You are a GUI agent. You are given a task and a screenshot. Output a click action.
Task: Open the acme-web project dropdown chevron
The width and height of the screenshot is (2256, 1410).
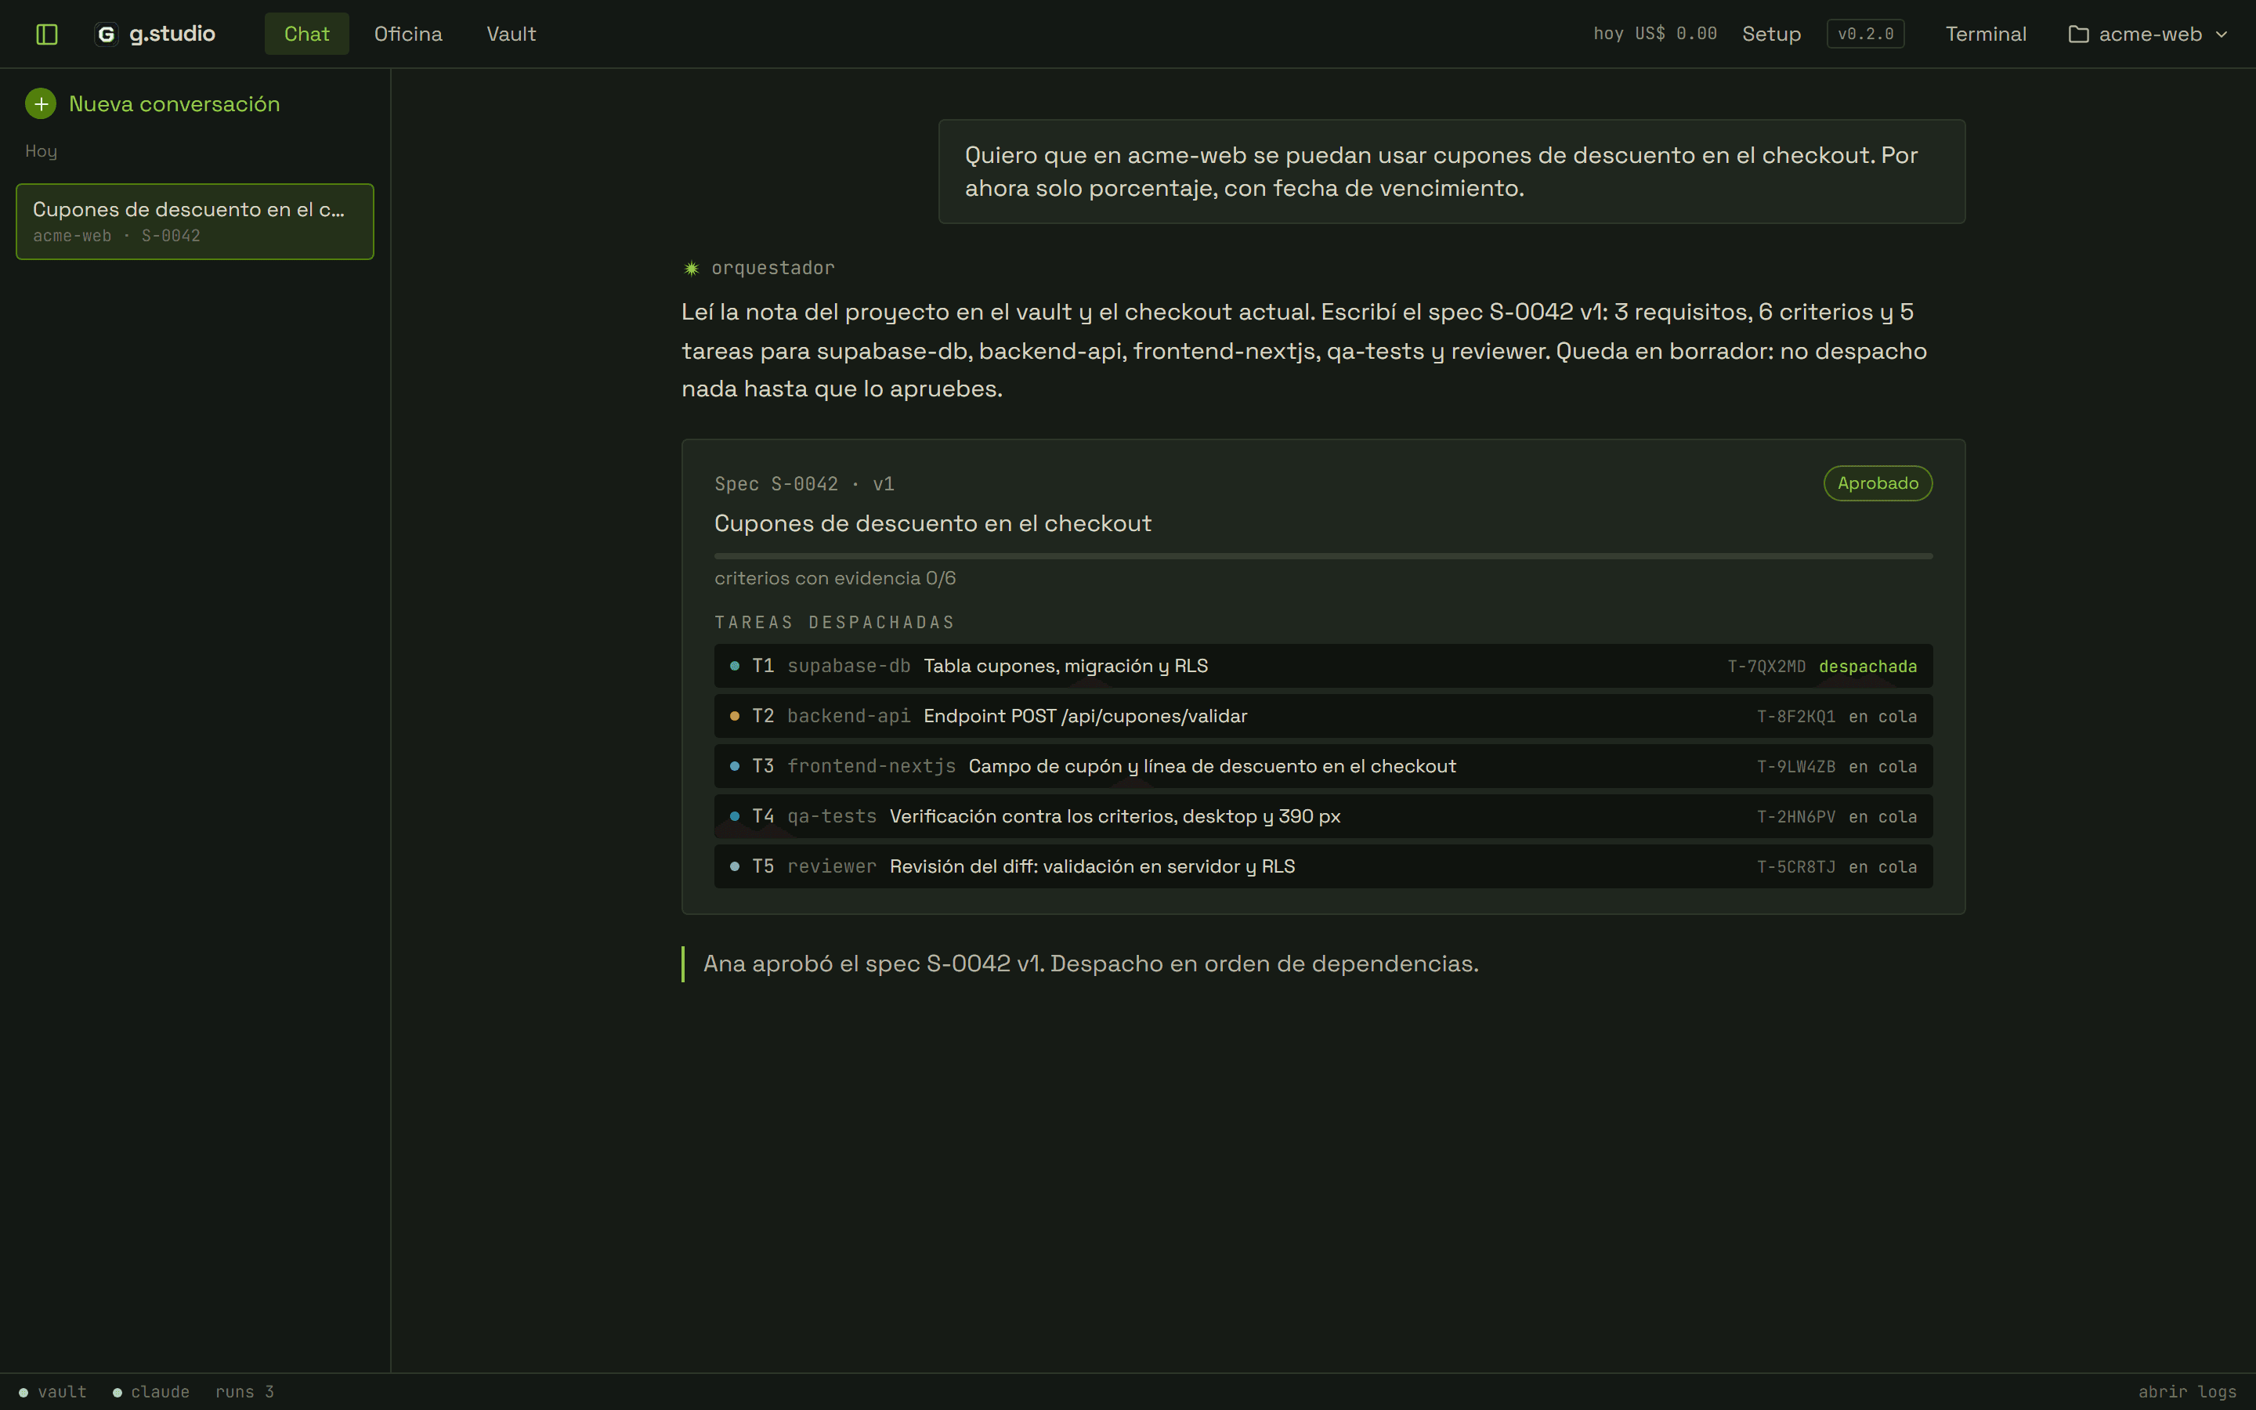click(x=2222, y=34)
